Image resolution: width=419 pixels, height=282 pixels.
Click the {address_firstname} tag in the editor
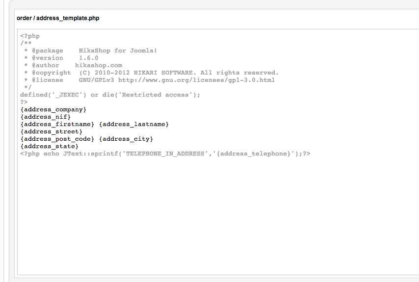point(57,124)
